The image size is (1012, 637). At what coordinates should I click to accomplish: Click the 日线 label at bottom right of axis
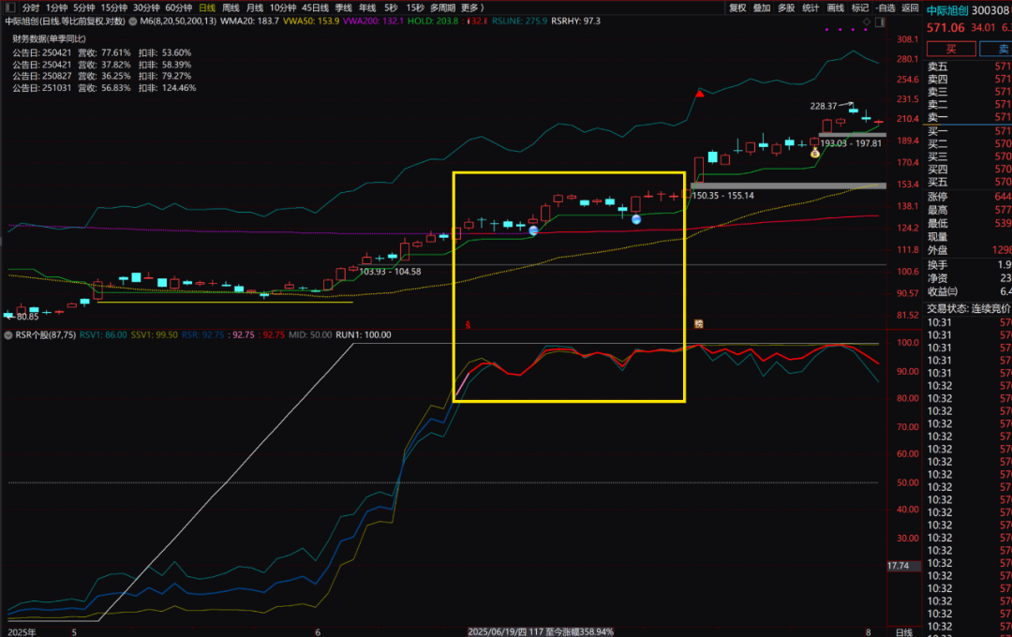pos(904,632)
